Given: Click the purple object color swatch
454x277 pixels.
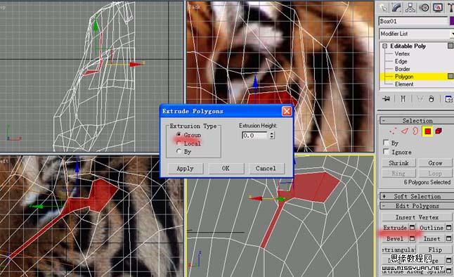Looking at the screenshot, I should [452, 21].
